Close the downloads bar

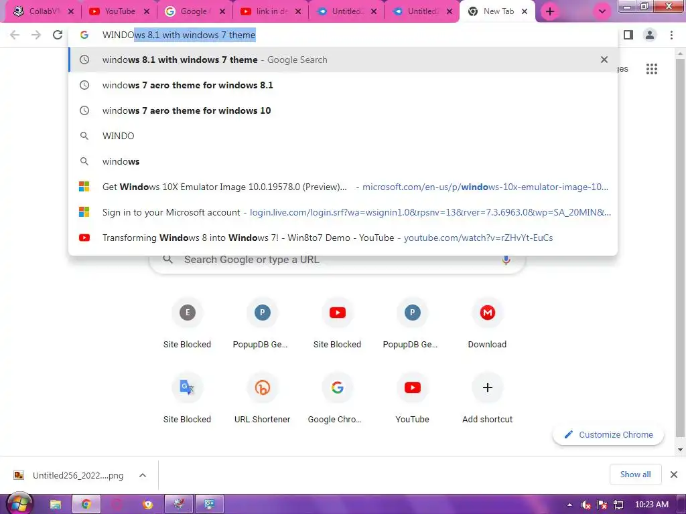[x=674, y=475]
